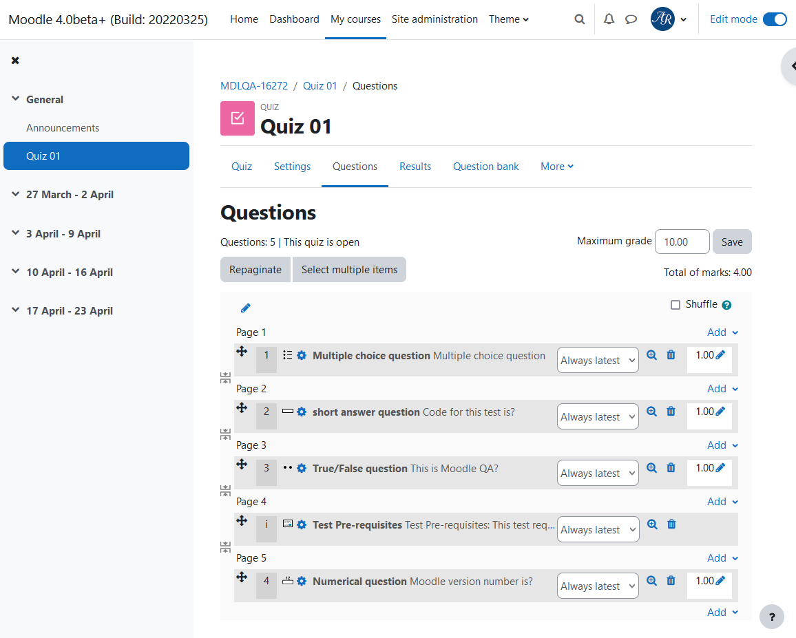Click the Maximum grade input field
The height and width of the screenshot is (638, 796).
point(682,242)
